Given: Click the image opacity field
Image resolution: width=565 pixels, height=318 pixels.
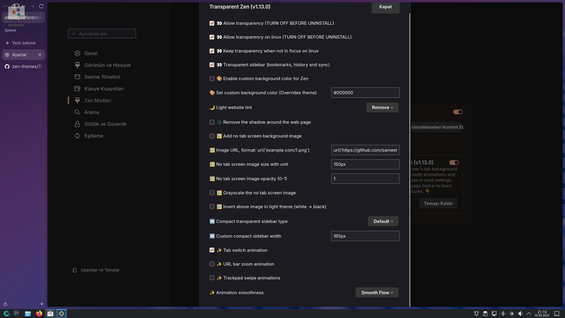Looking at the screenshot, I should 365,178.
